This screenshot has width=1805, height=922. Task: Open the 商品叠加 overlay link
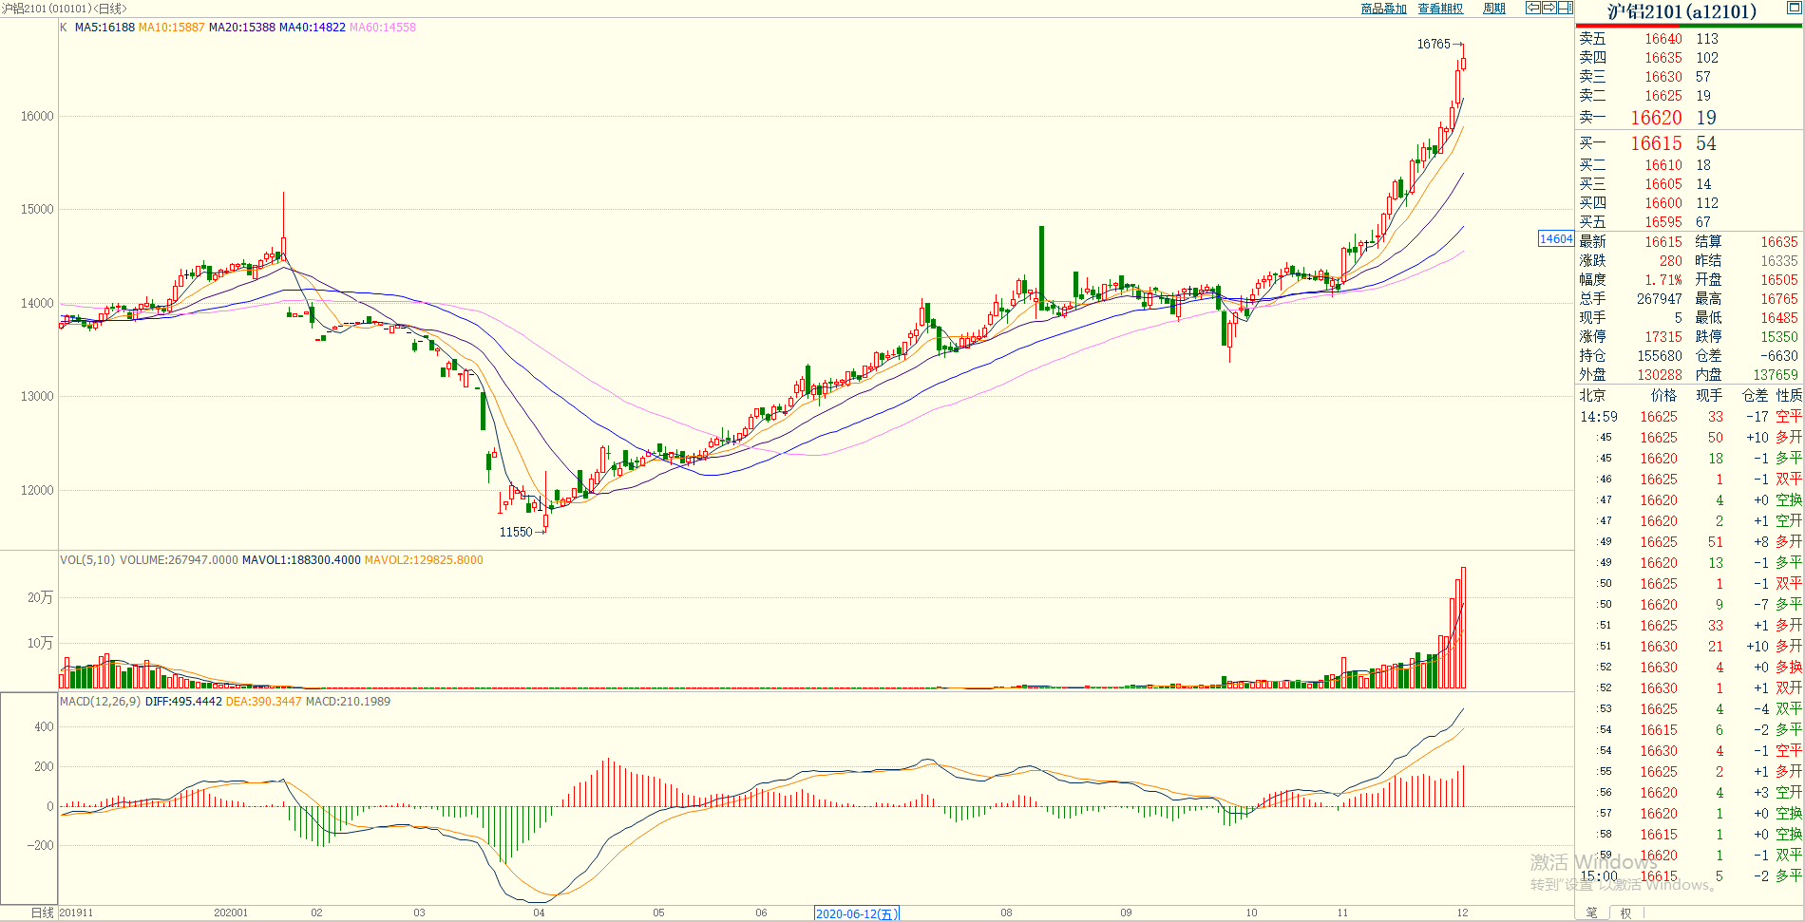click(1383, 9)
